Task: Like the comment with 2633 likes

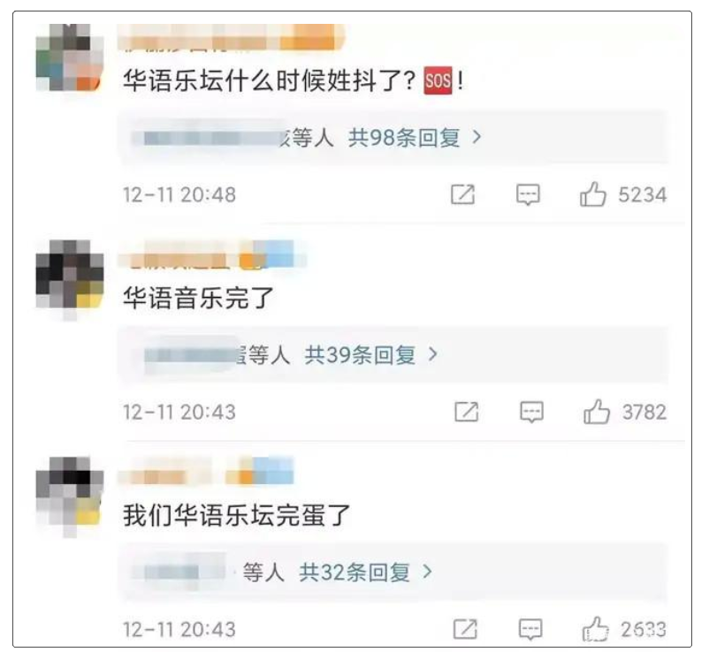Action: pos(595,628)
